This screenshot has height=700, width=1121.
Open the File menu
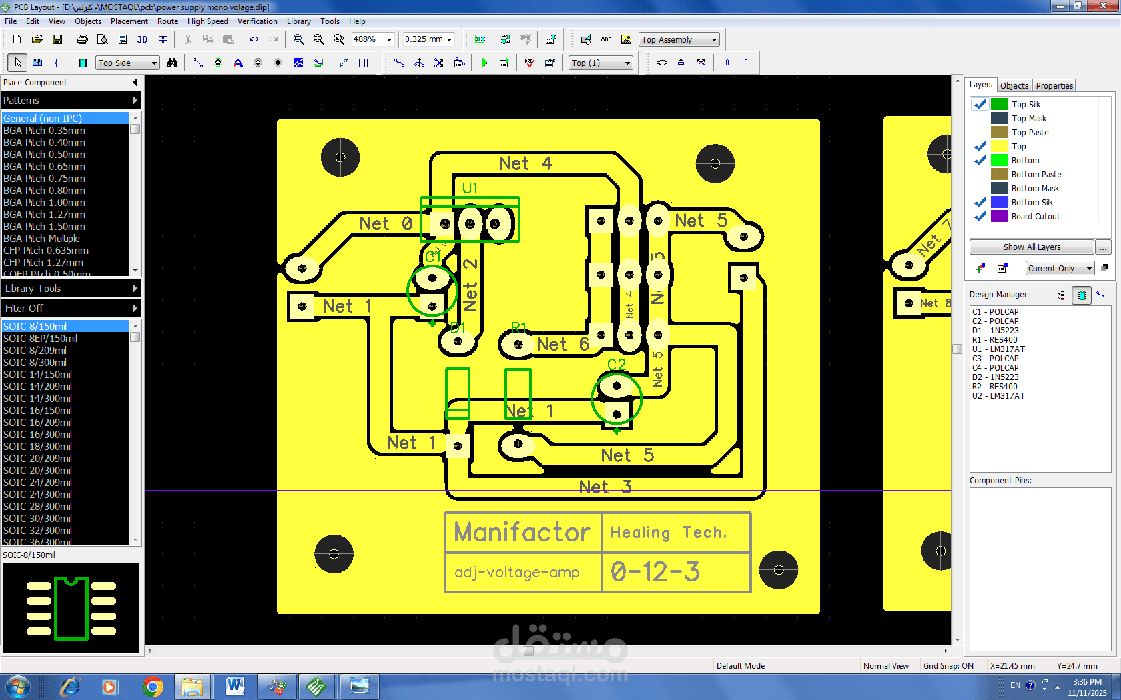(11, 21)
